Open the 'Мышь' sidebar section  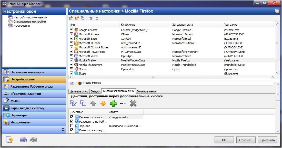click(x=34, y=101)
